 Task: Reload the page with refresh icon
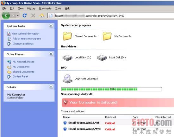point(25,15)
